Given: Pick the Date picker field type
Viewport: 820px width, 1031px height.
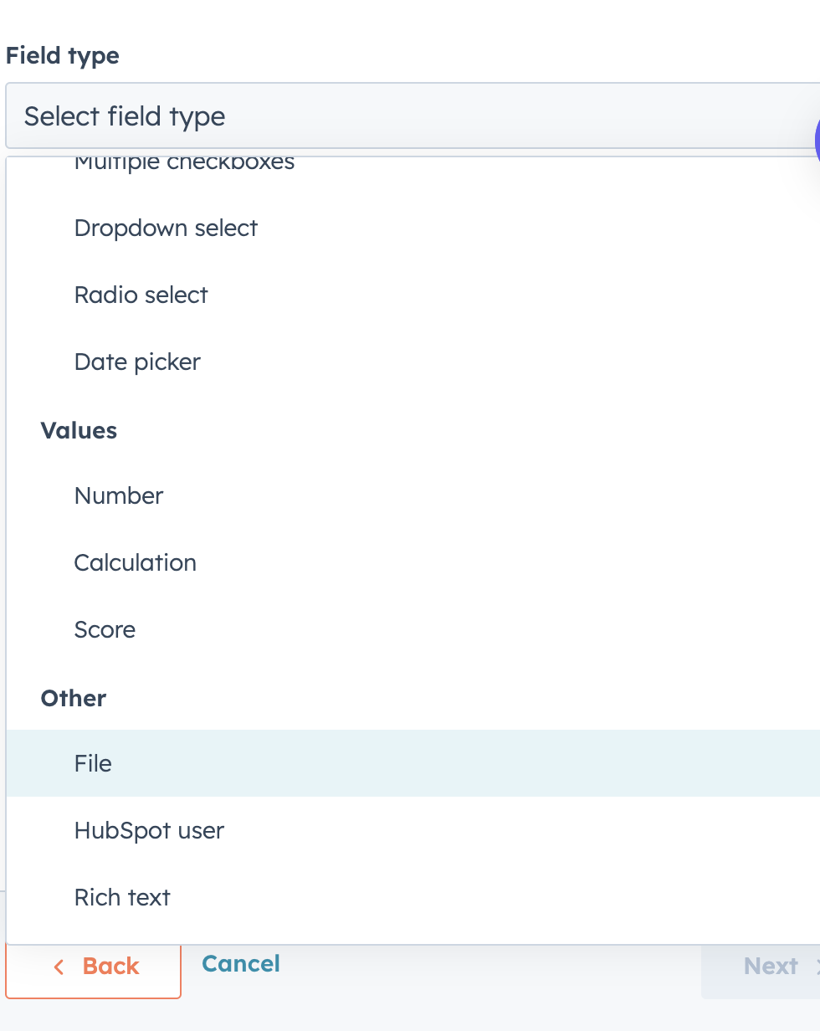Looking at the screenshot, I should click(137, 362).
